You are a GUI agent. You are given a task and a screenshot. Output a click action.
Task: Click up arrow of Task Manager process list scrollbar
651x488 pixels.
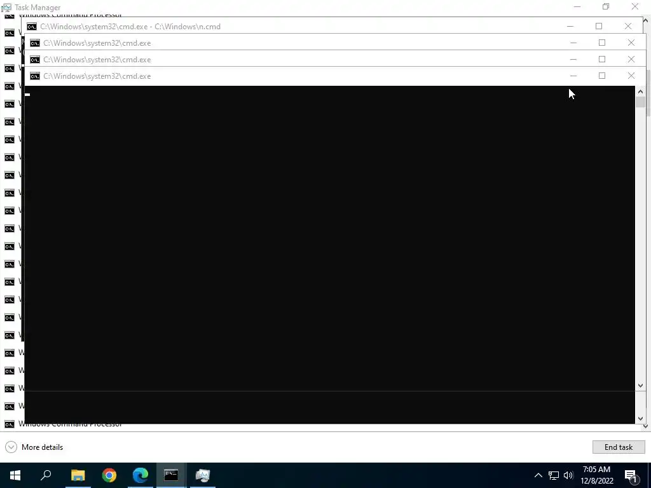pyautogui.click(x=645, y=20)
